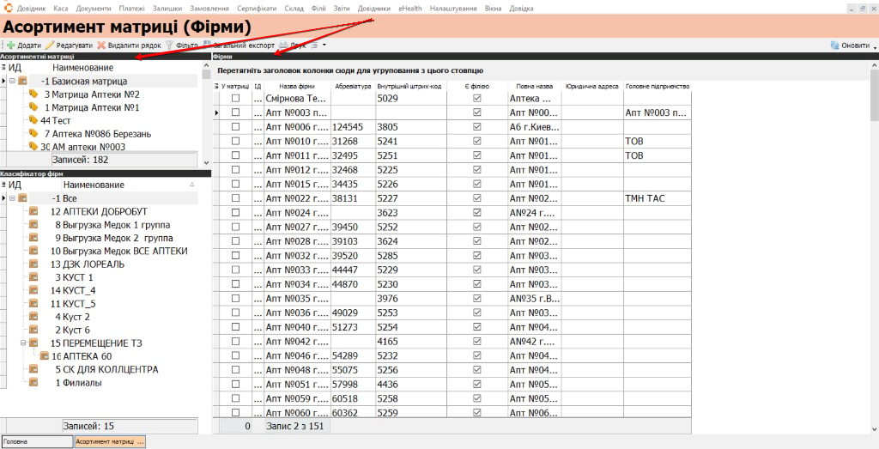The image size is (879, 449).
Task: Click the АПТЕКИ ДОБРОБУТ folder icon
Action: [33, 211]
